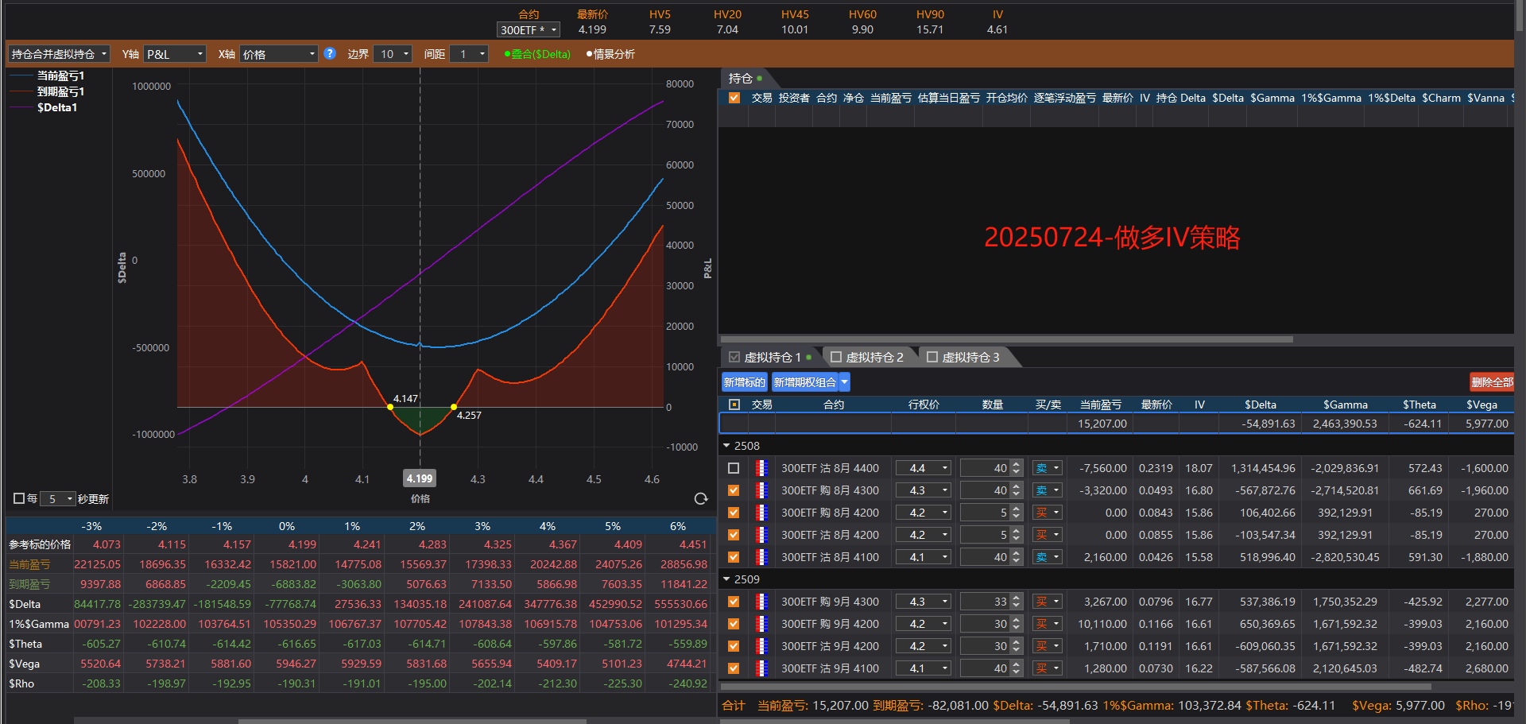Open the Y轴 P&L dropdown

pos(175,54)
